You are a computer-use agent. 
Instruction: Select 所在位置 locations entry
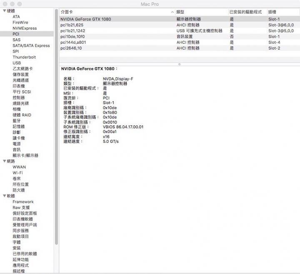click(x=21, y=184)
